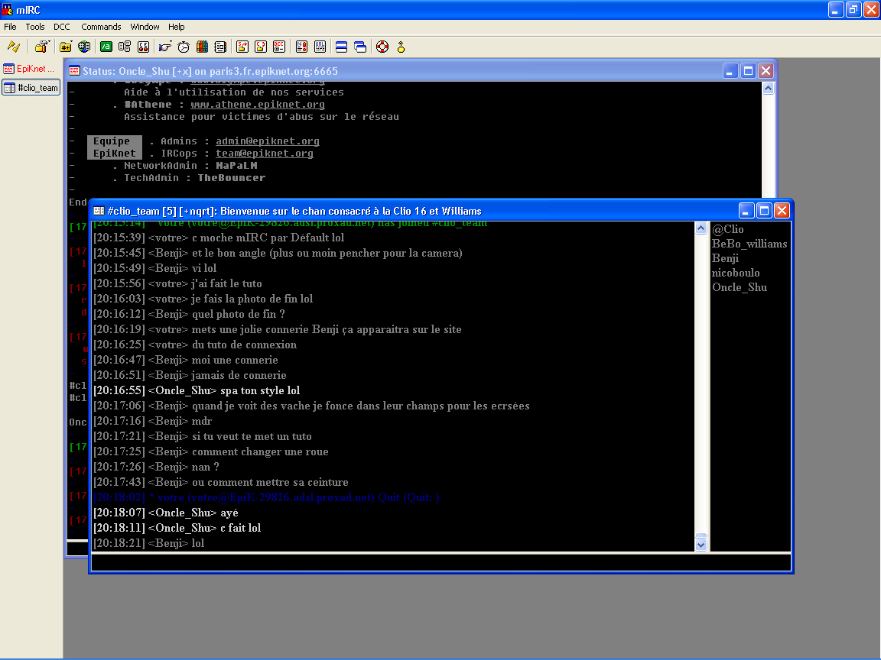Click Status window scrollbar up arrow
Image resolution: width=881 pixels, height=660 pixels.
[768, 88]
